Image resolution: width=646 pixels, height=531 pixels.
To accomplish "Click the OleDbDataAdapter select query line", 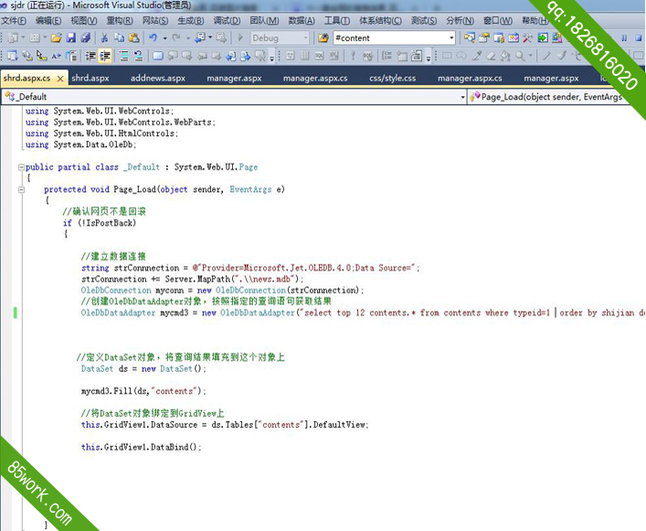I will tap(363, 313).
